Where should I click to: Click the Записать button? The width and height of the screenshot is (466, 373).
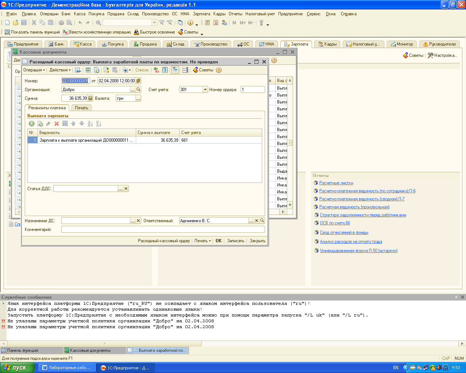click(x=236, y=241)
